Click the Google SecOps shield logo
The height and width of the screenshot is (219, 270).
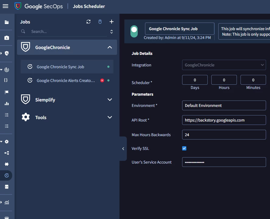18,6
